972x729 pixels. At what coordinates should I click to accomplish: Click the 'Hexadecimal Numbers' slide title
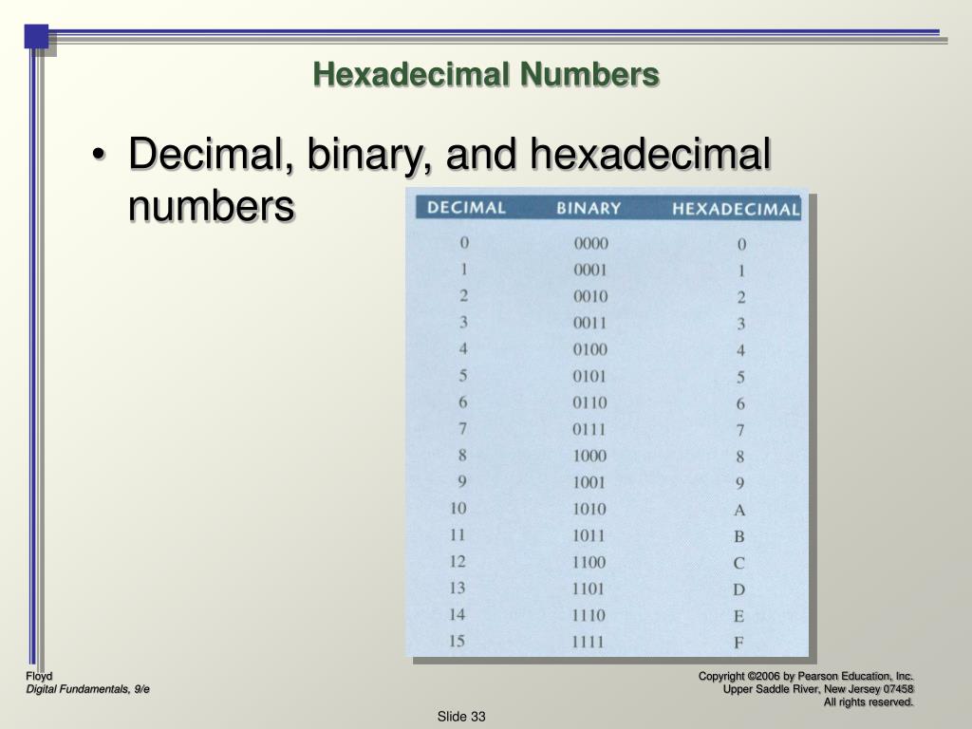click(x=486, y=74)
